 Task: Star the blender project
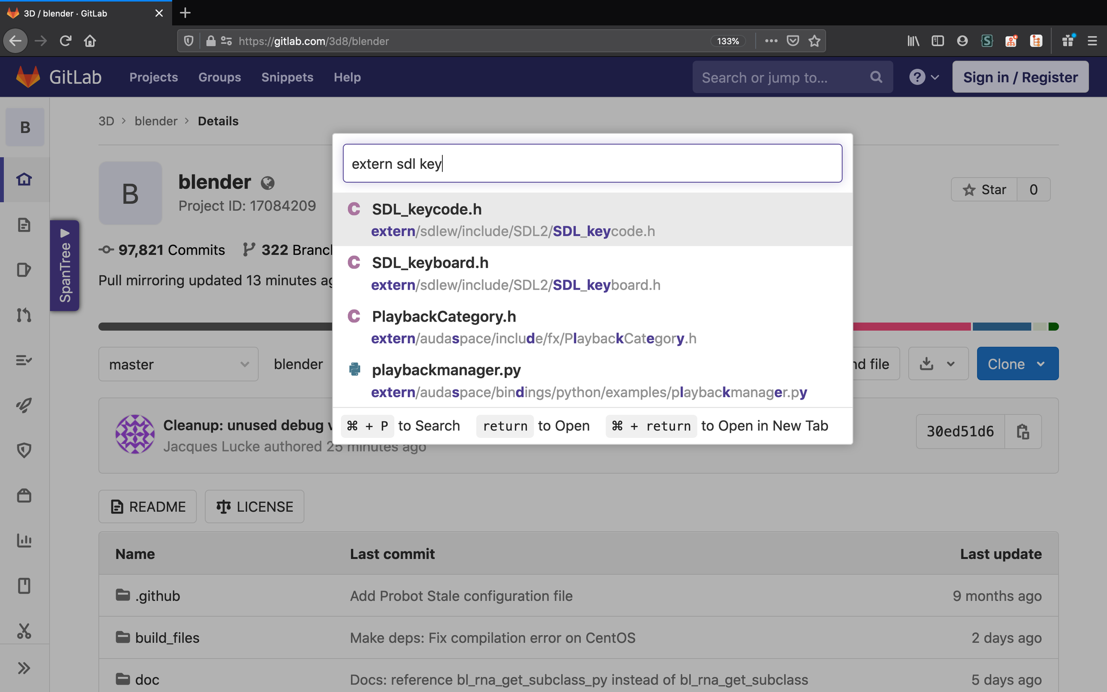(x=984, y=190)
